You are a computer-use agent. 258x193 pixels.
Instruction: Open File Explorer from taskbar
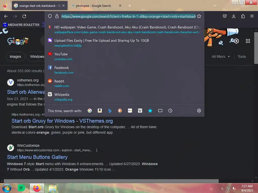click(x=52, y=188)
